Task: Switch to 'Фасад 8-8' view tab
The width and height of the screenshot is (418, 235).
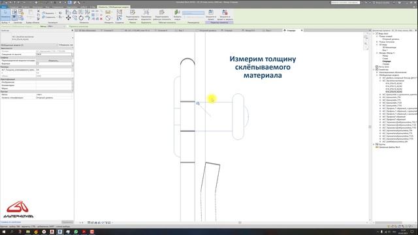Action: pyautogui.click(x=249, y=31)
